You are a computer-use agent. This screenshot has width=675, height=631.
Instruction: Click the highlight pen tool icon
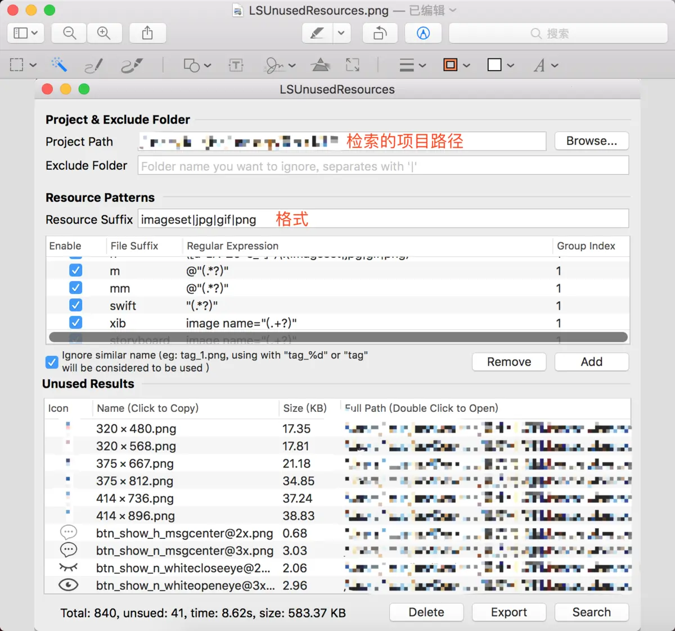pyautogui.click(x=317, y=33)
